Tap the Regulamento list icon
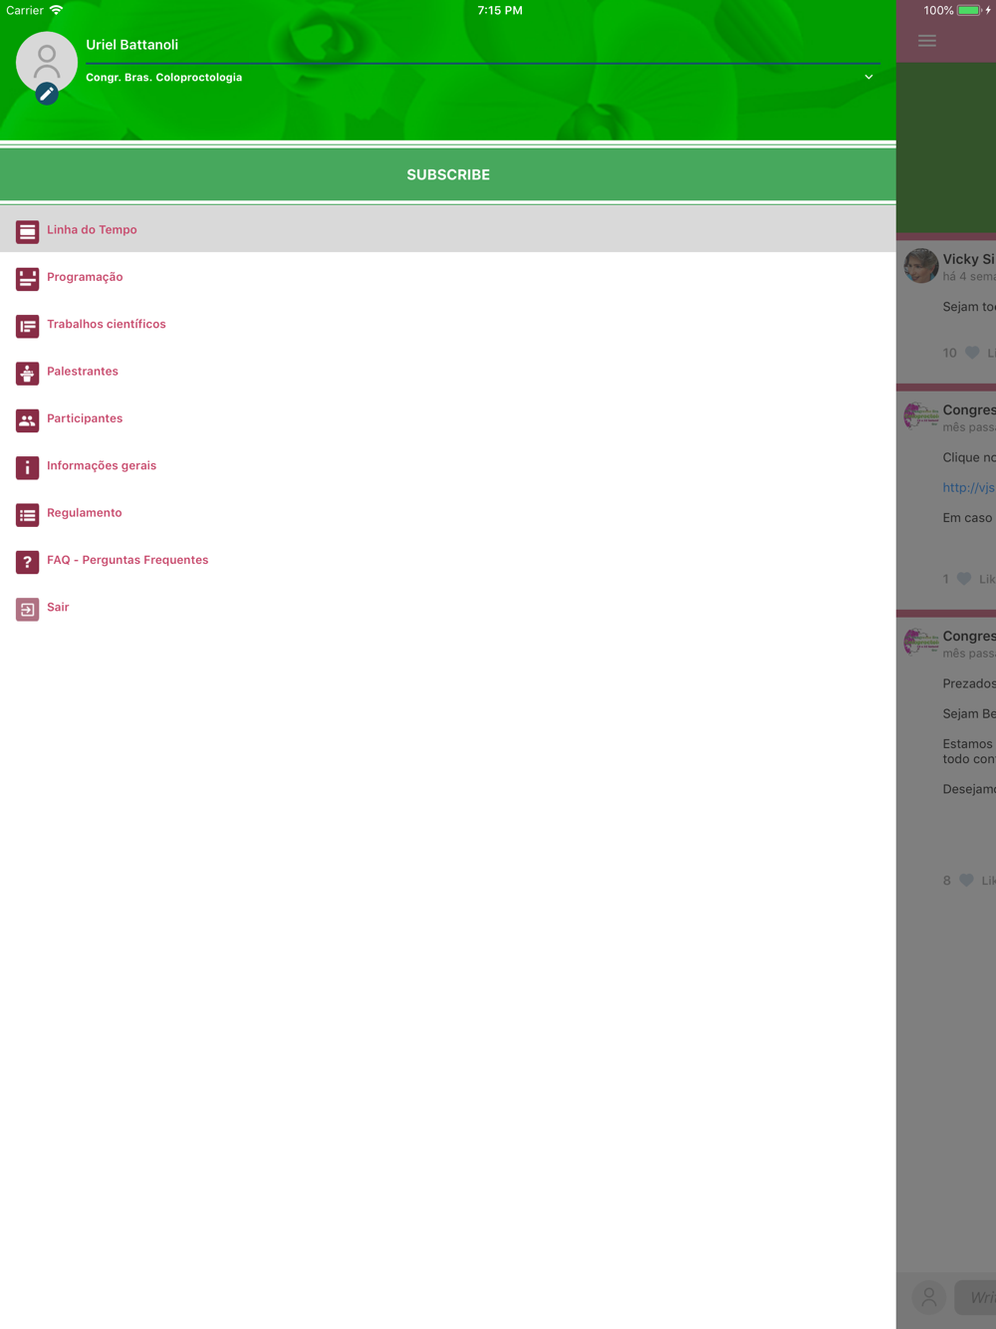The image size is (996, 1329). [x=27, y=514]
